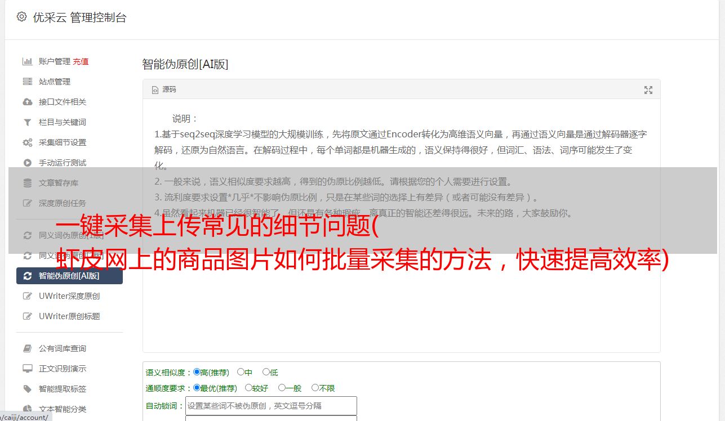
Task: Click the cloud upload icon for 接口文件相关
Action: (27, 102)
